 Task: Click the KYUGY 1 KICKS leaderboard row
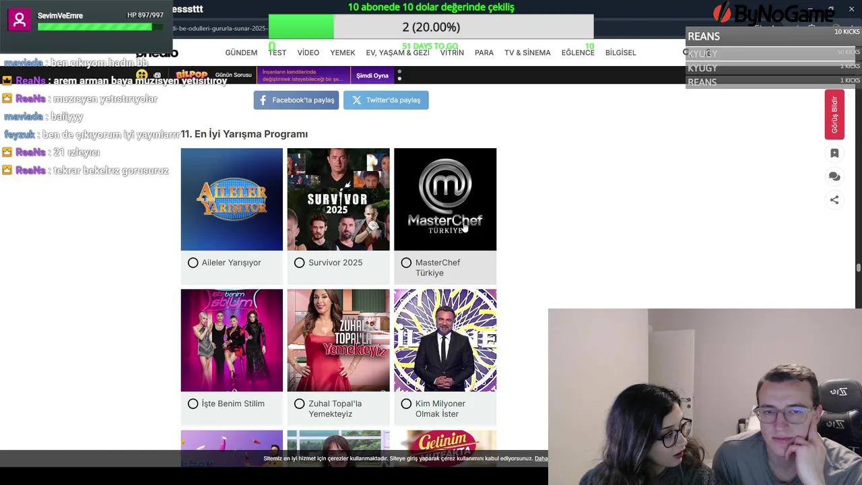(773, 68)
